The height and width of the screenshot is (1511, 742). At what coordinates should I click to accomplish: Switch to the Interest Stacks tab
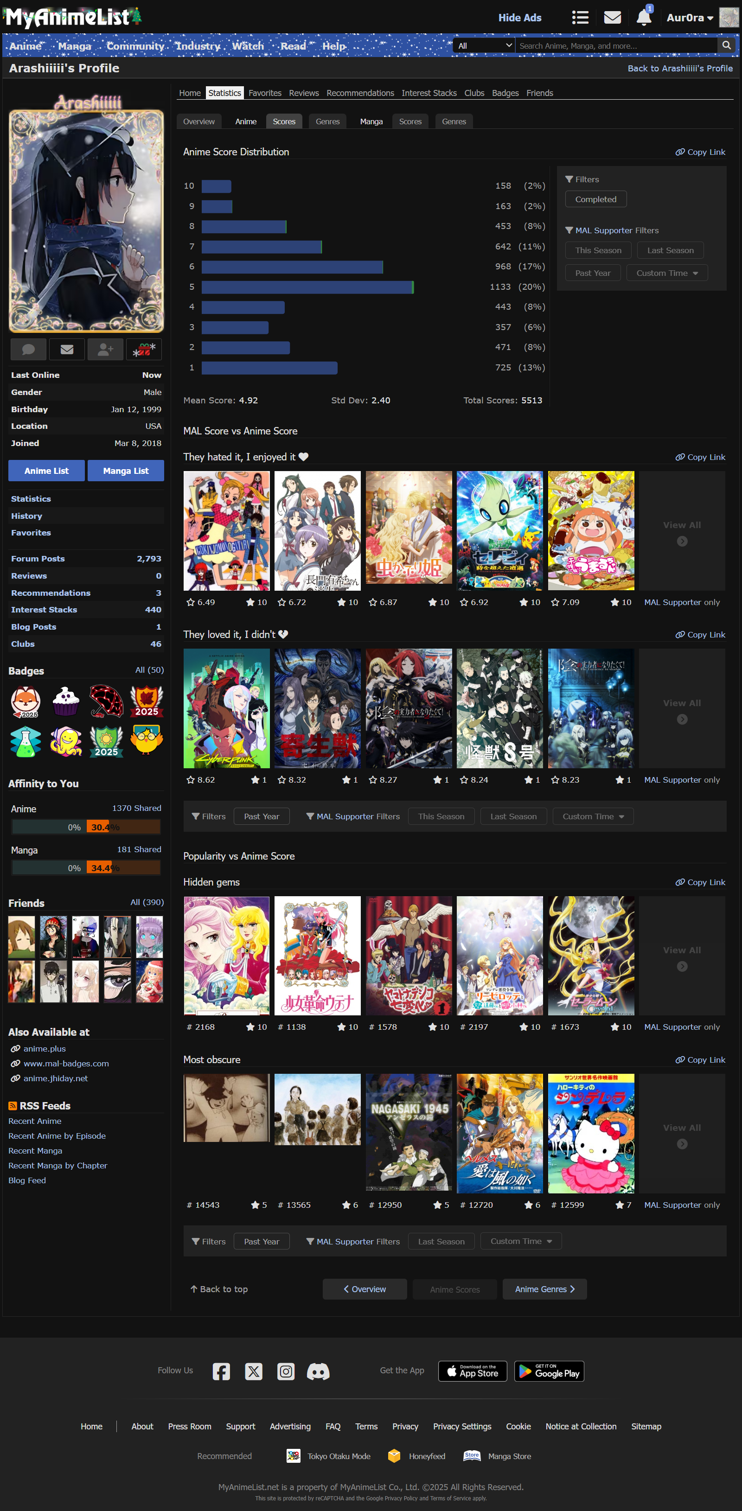pyautogui.click(x=429, y=93)
